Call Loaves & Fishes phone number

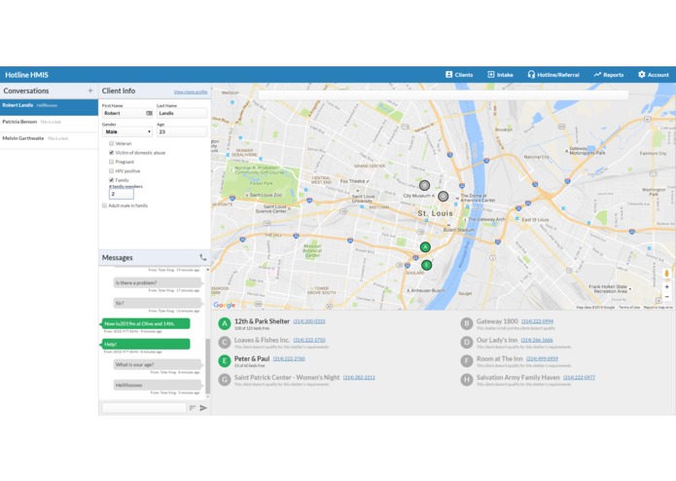[x=309, y=341]
